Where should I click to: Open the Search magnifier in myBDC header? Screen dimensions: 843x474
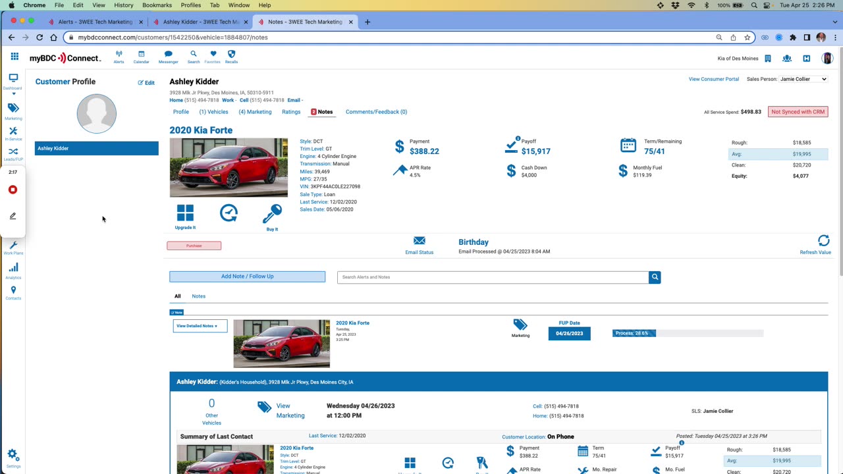coord(193,57)
